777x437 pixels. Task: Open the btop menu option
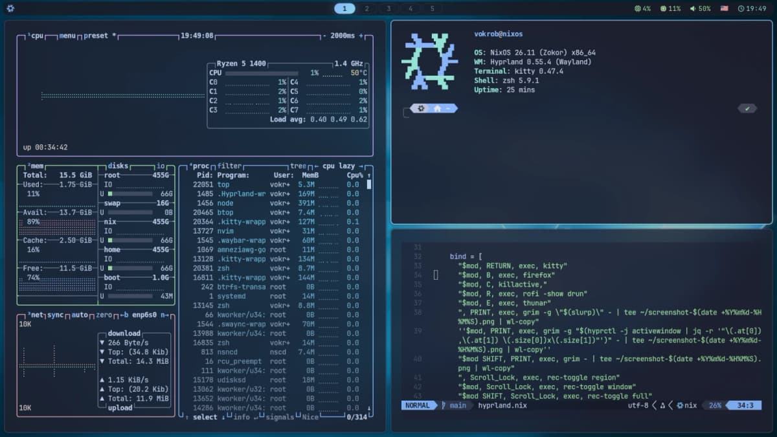67,36
